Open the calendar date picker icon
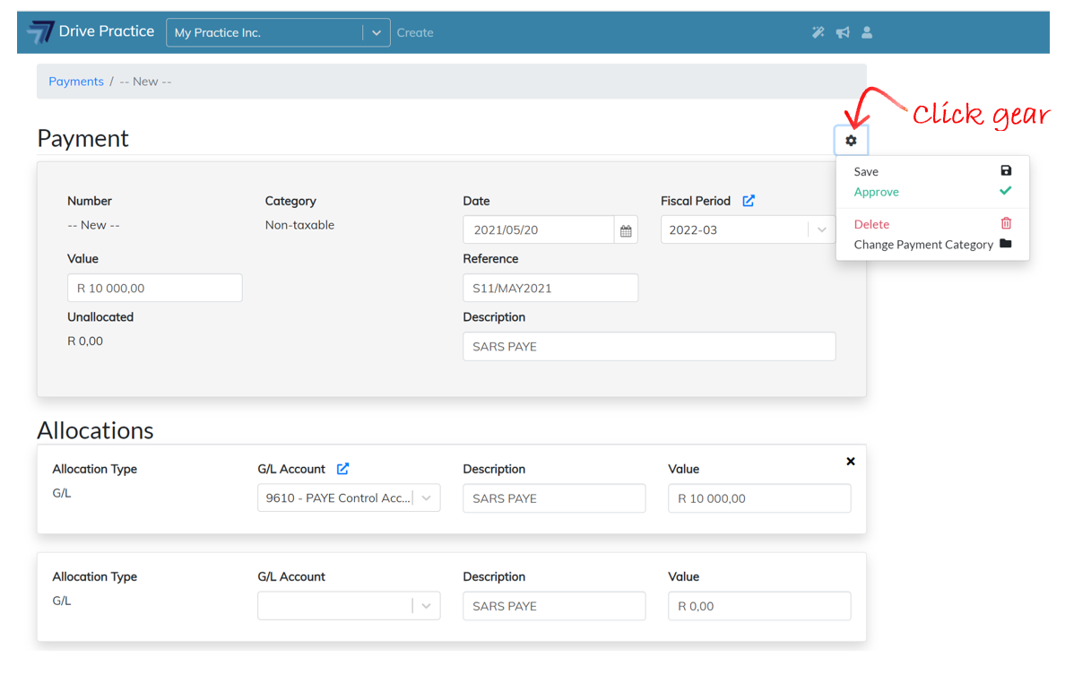 pos(626,230)
